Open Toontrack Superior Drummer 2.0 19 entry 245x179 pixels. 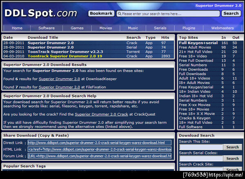65,56
